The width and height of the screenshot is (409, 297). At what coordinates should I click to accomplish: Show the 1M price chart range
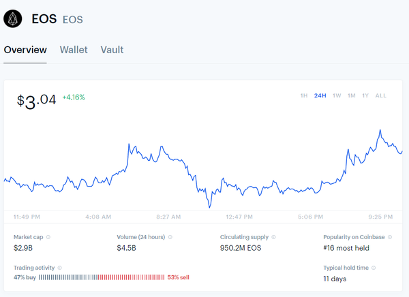[352, 95]
